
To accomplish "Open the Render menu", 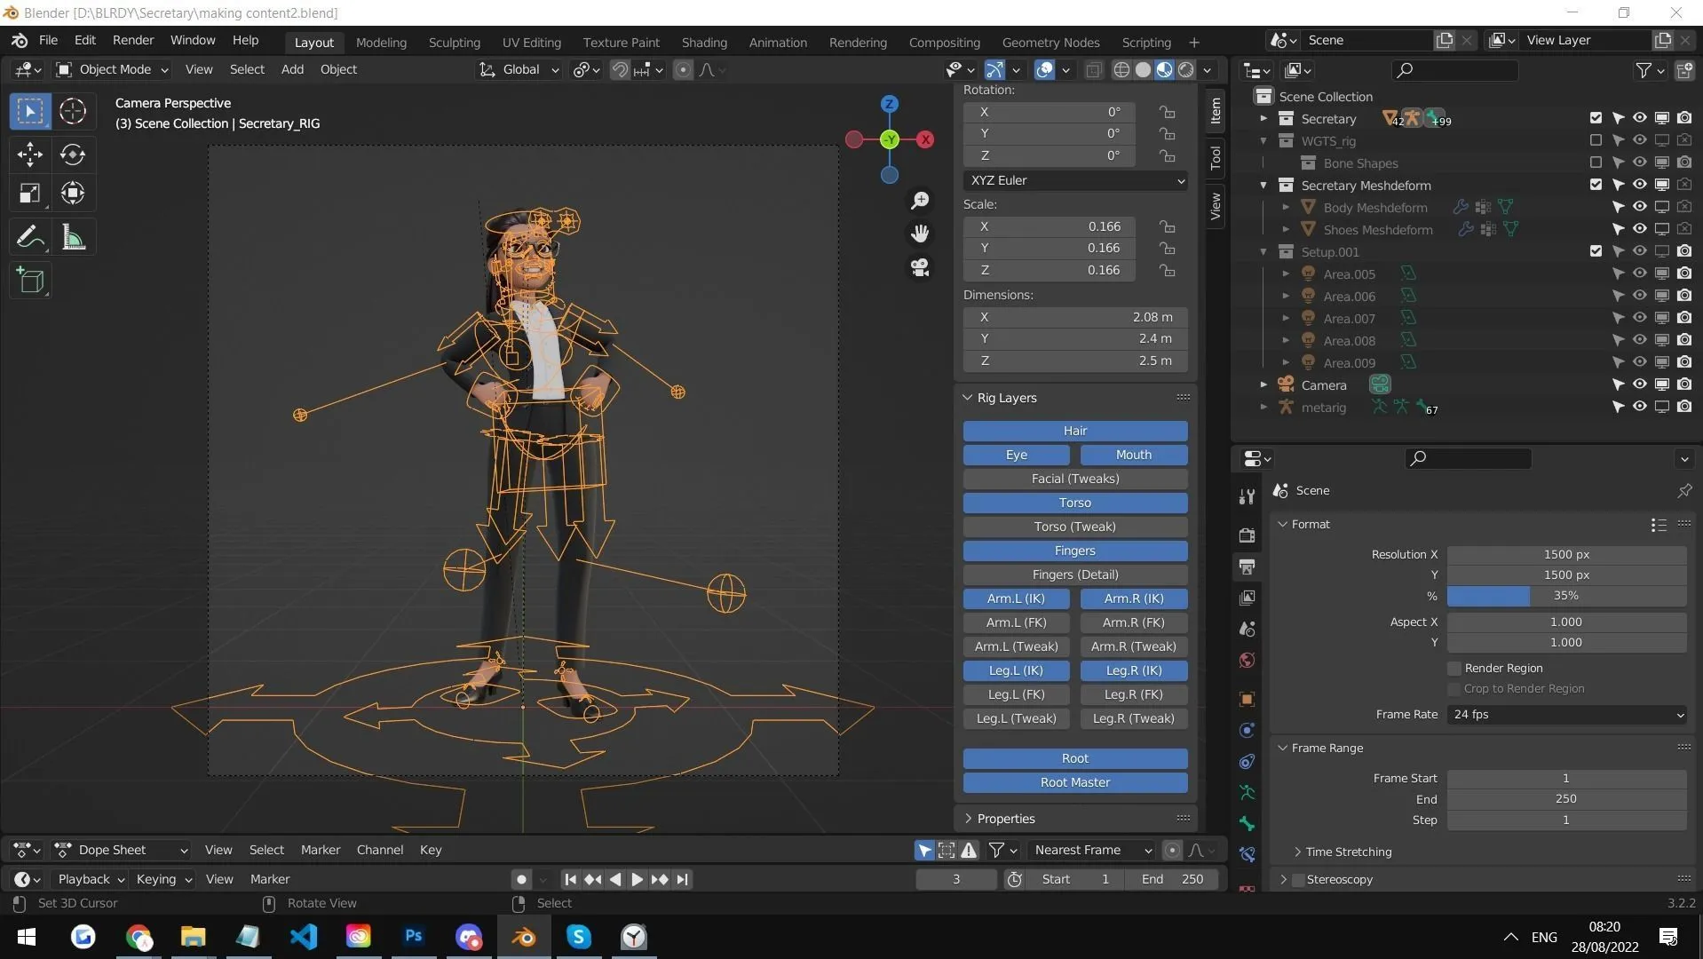I will pyautogui.click(x=132, y=40).
